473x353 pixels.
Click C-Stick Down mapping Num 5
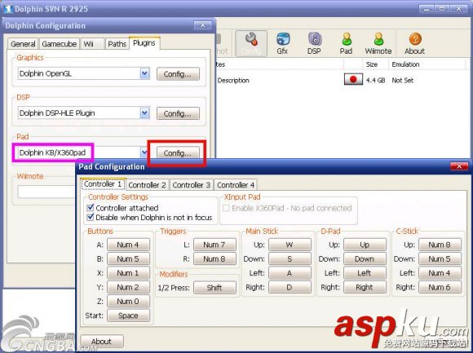click(440, 258)
